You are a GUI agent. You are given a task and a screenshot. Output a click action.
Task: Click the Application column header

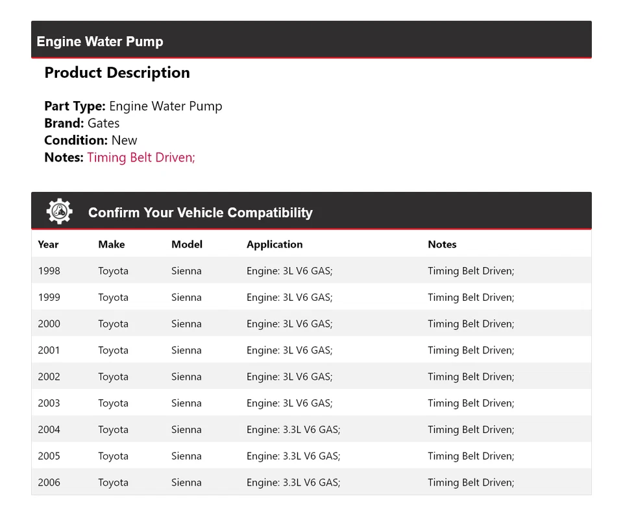(274, 244)
